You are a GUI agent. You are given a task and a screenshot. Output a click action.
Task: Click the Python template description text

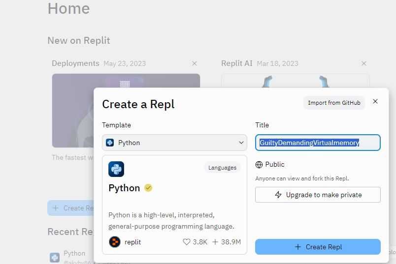point(171,221)
